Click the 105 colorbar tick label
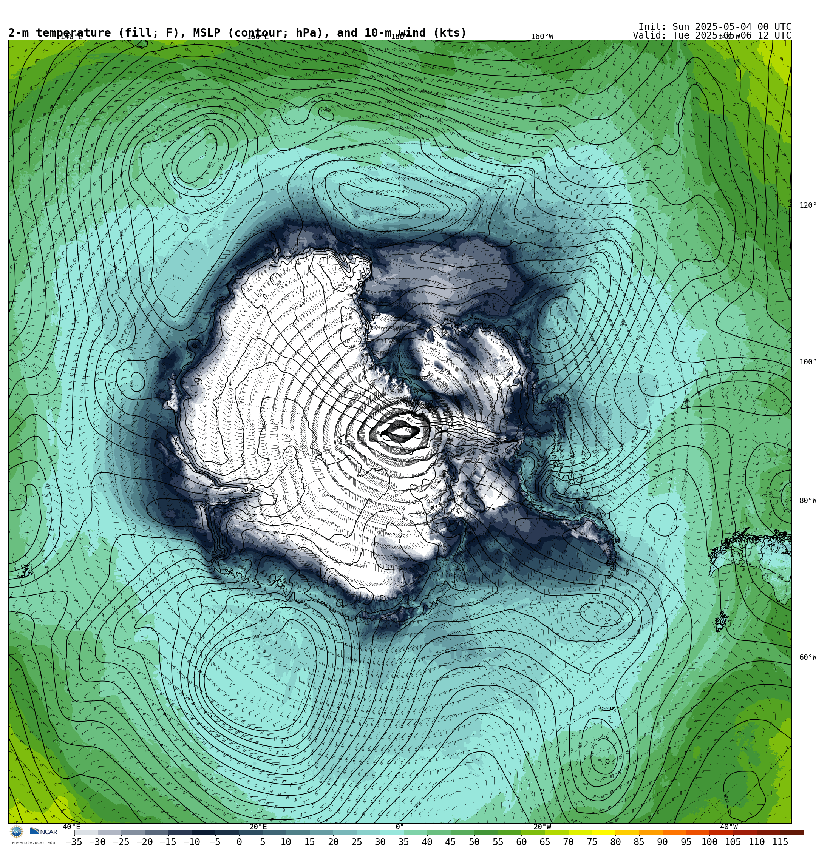The width and height of the screenshot is (816, 847). (x=733, y=842)
